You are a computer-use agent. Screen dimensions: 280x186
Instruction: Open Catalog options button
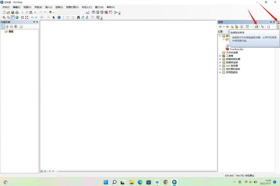268,27
